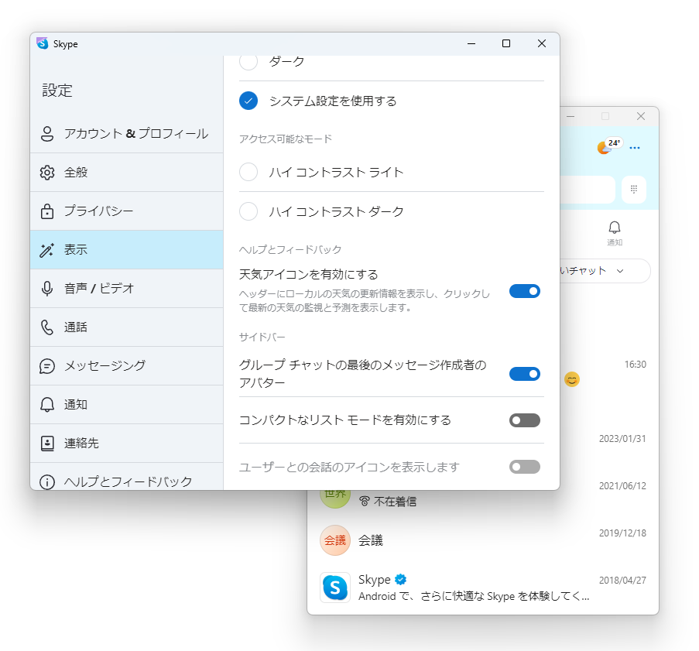Disable the 天気アイコンを有効にする toggle
Image resolution: width=699 pixels, height=651 pixels.
[x=525, y=291]
